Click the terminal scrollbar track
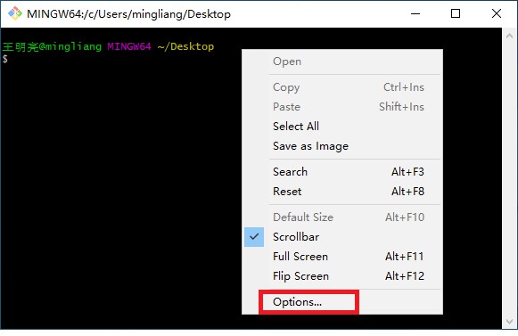The image size is (518, 336). (x=509, y=178)
